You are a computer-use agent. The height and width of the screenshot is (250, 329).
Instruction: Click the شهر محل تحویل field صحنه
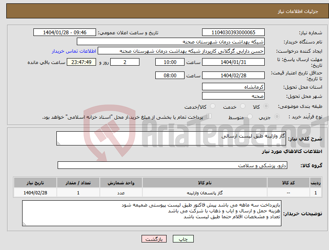pyautogui.click(x=233, y=96)
